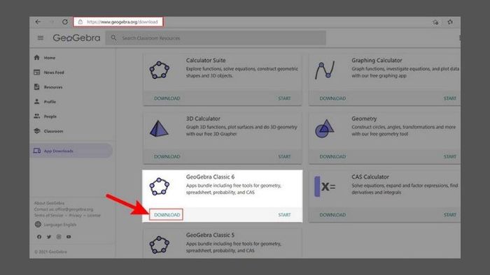Open the Terms of Service link

(48, 215)
